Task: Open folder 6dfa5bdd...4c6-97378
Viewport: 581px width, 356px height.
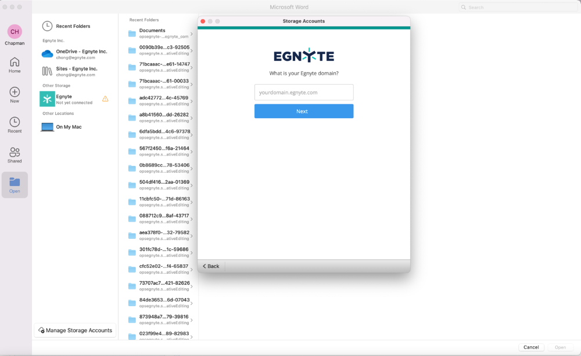Action: point(160,134)
